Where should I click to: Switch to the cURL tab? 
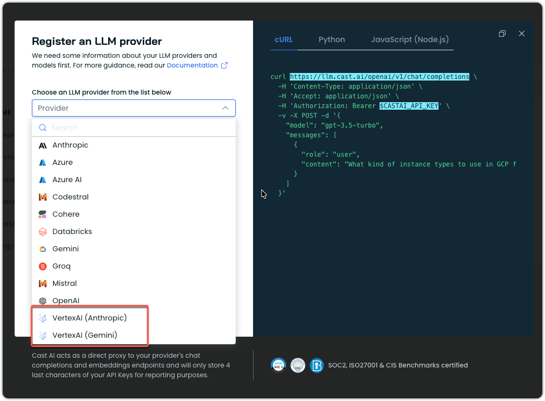pos(284,39)
